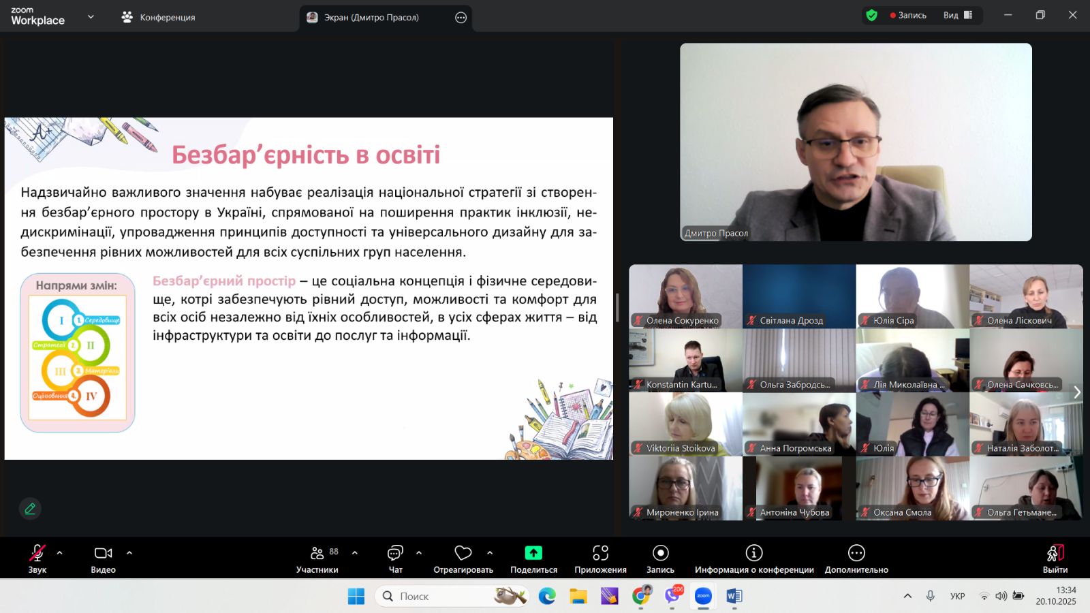
Task: Unmute the microphone
Action: click(37, 553)
